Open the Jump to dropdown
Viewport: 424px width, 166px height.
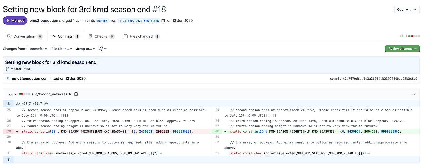85,49
